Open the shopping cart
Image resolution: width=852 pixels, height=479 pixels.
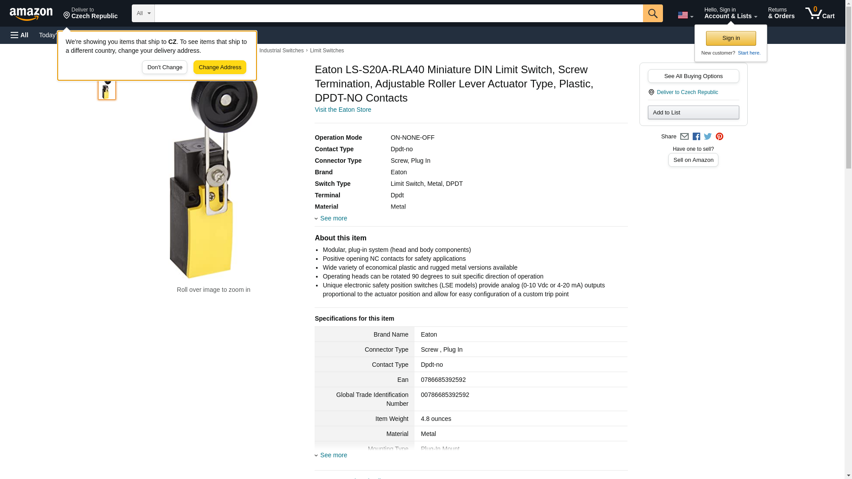pos(820,13)
